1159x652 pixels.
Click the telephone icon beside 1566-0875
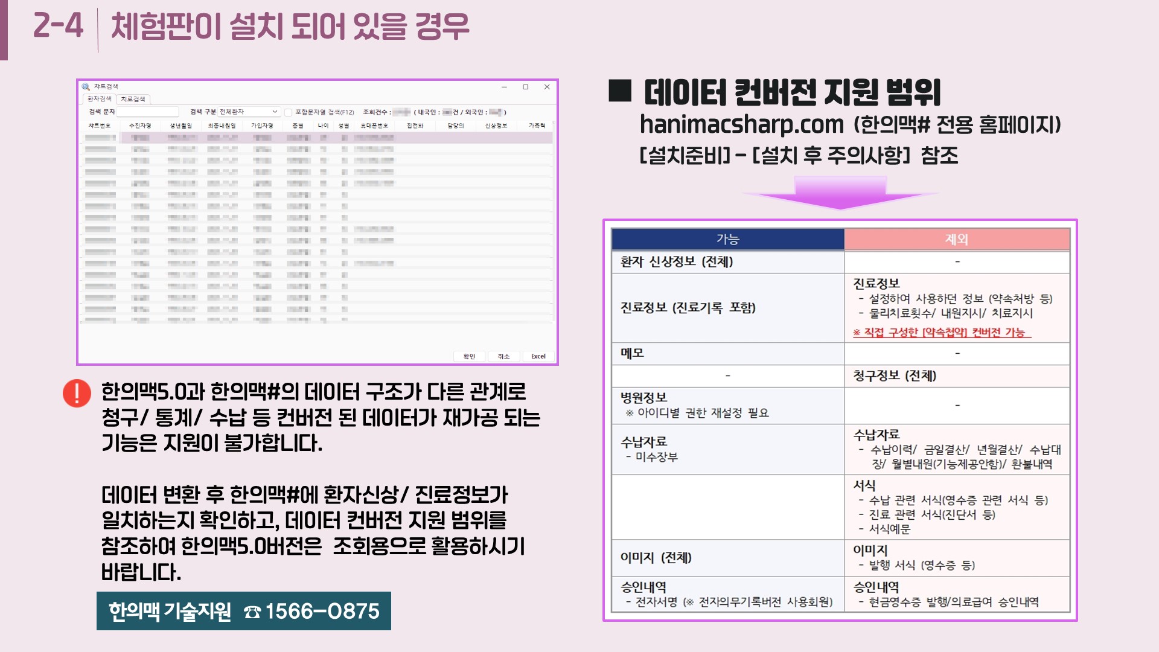click(252, 612)
